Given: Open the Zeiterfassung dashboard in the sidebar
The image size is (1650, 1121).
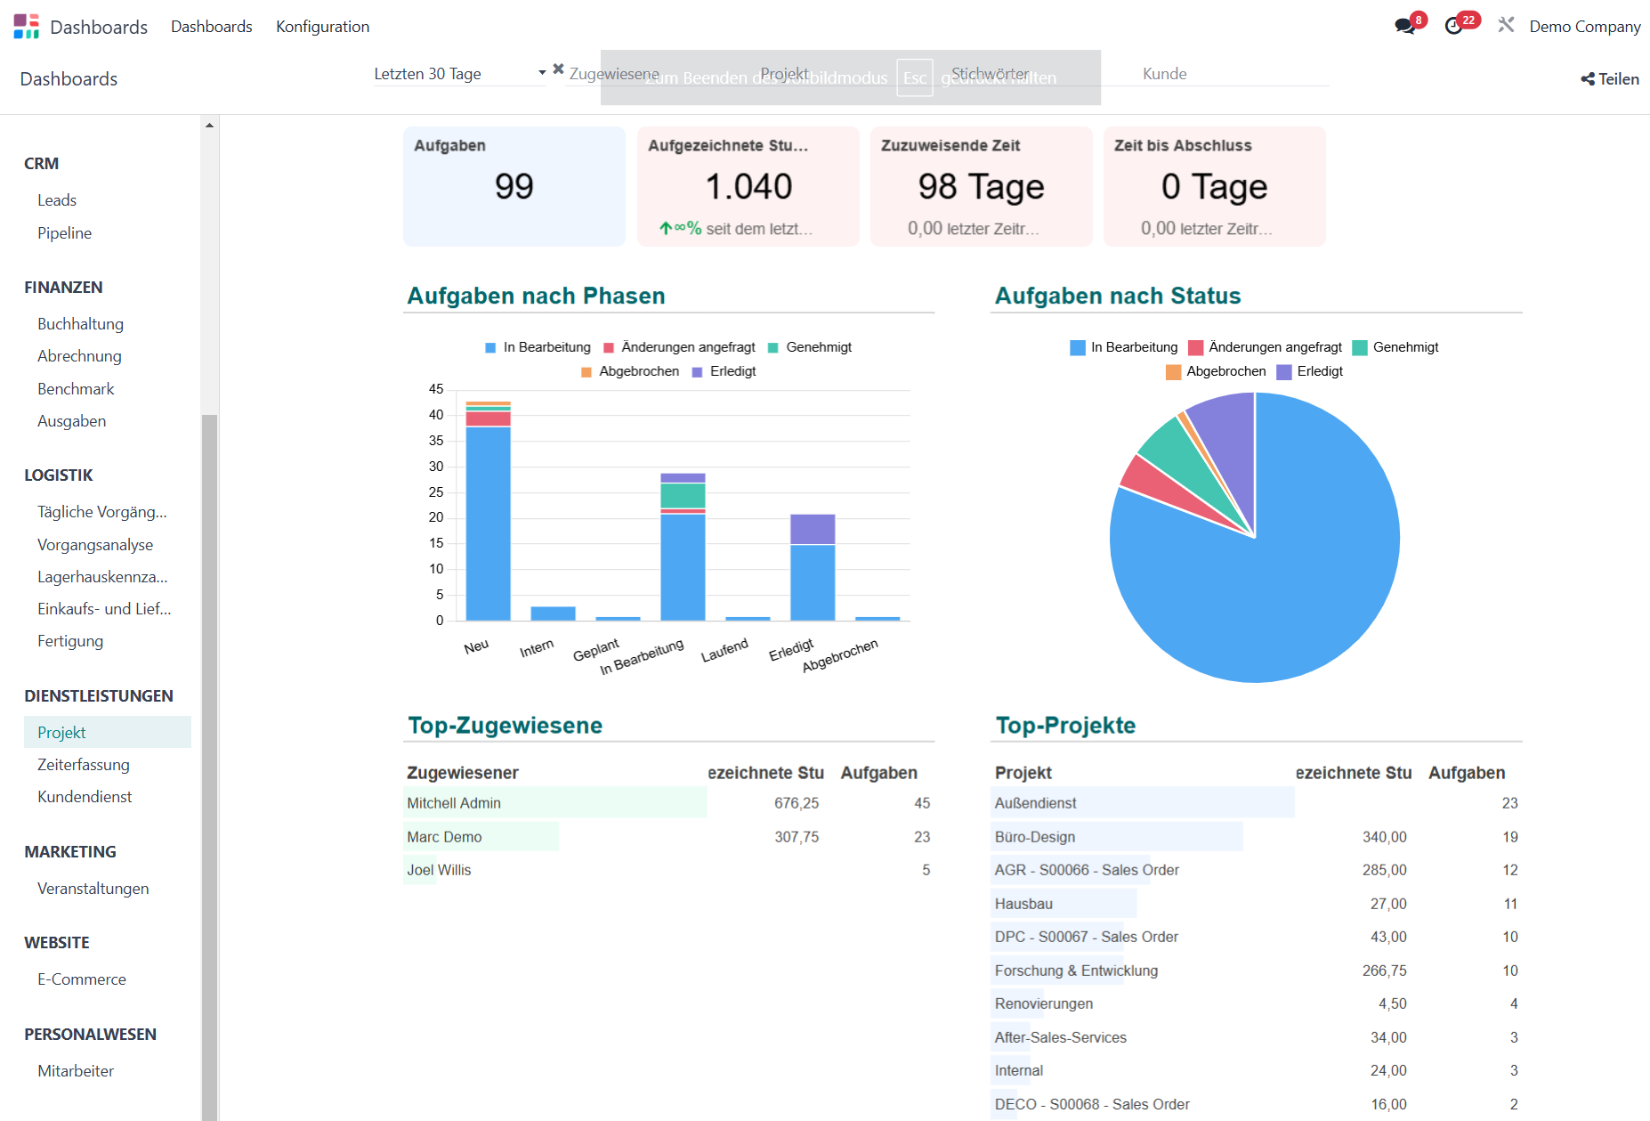Looking at the screenshot, I should (83, 764).
